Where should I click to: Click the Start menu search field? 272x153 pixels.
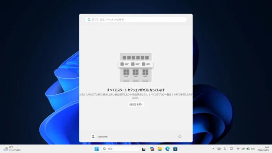tap(136, 20)
